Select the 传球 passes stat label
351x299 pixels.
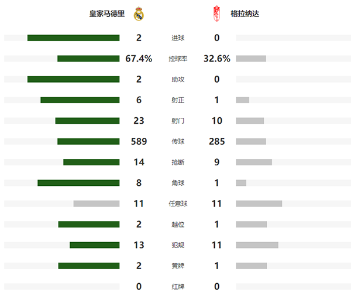[177, 141]
